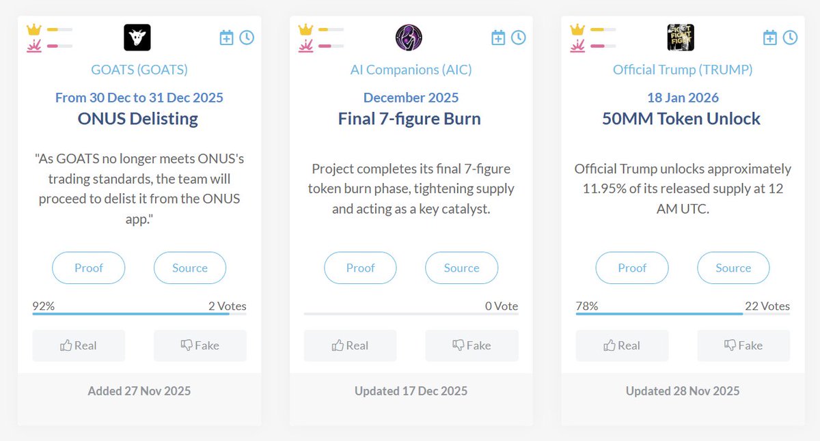Click the add-to-calendar icon on Official Trump card
The width and height of the screenshot is (820, 441).
click(x=770, y=38)
